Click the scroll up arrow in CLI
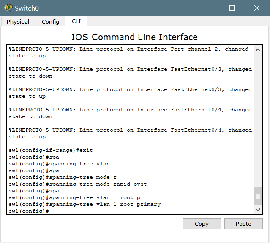 pyautogui.click(x=258, y=50)
